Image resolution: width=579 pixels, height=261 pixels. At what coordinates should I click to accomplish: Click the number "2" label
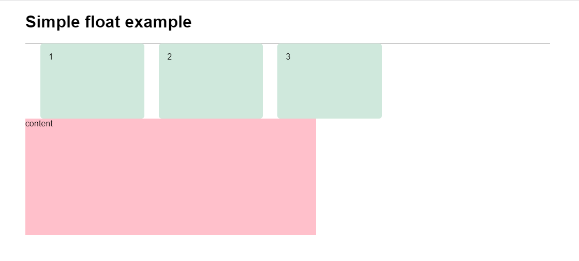point(169,57)
